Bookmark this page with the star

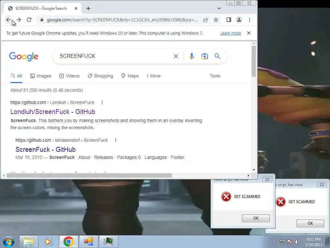[x=216, y=20]
